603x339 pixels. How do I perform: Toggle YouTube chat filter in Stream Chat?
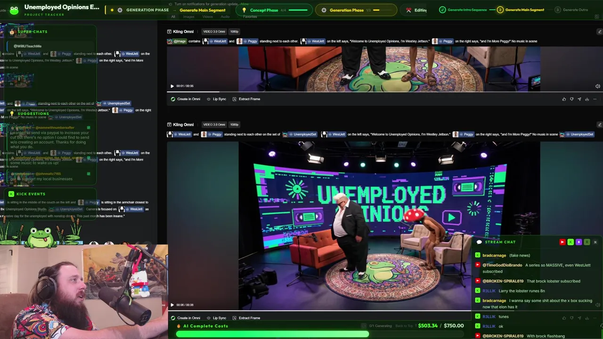coord(562,242)
